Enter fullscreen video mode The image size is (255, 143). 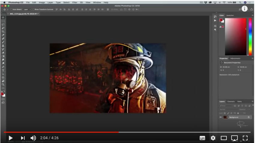coord(245,138)
